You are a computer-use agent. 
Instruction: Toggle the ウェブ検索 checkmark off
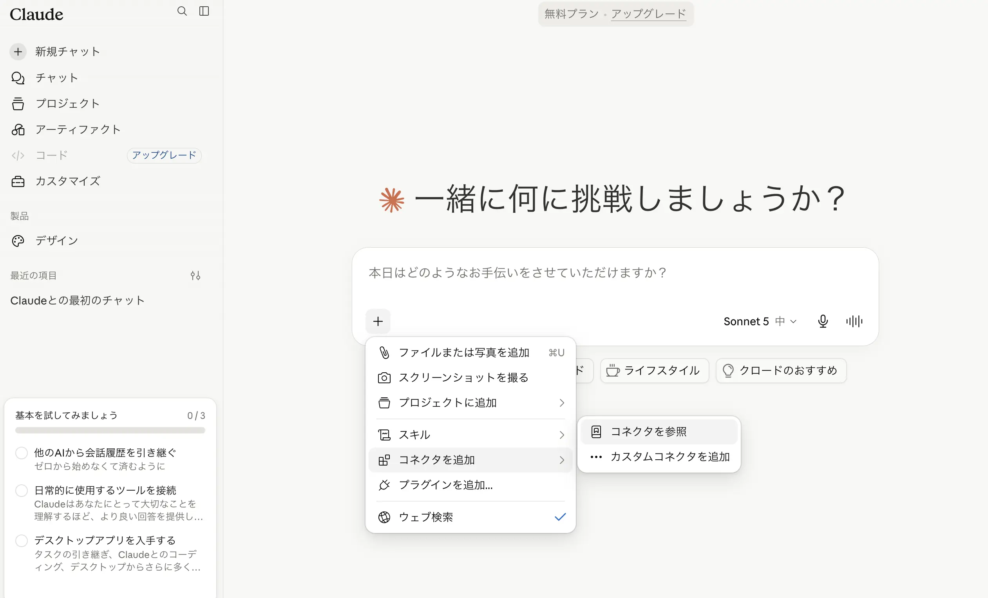tap(560, 517)
